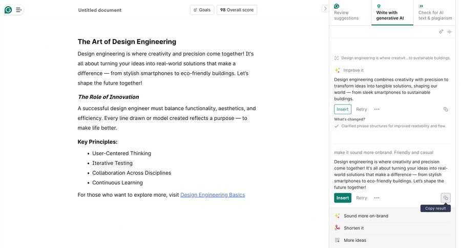Screen dimensions: 461x248
Task: Open the Design Engineering Basics link
Action: 213,195
